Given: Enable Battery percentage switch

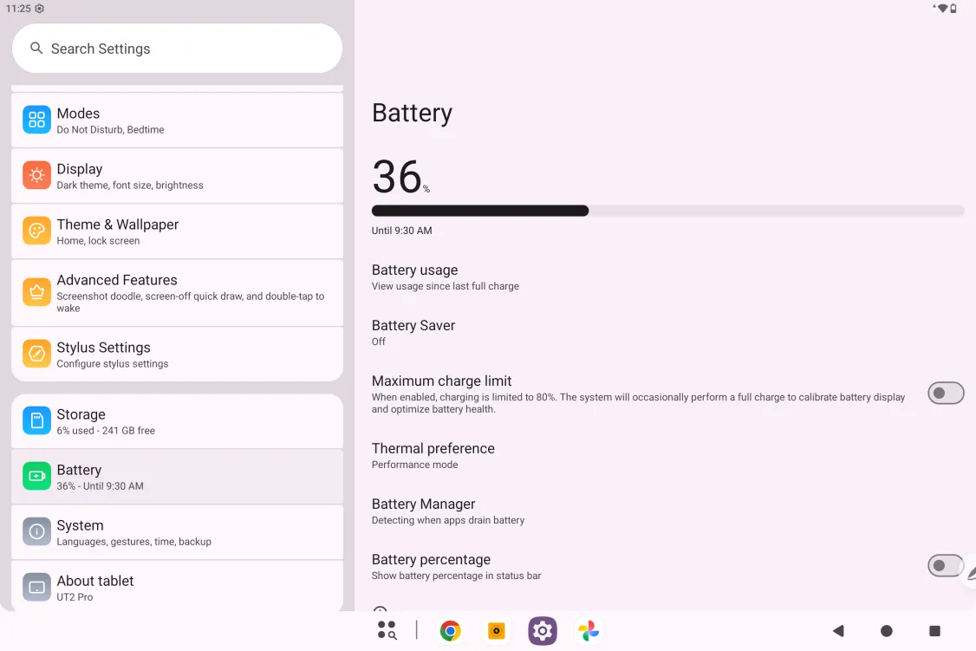Looking at the screenshot, I should (946, 566).
